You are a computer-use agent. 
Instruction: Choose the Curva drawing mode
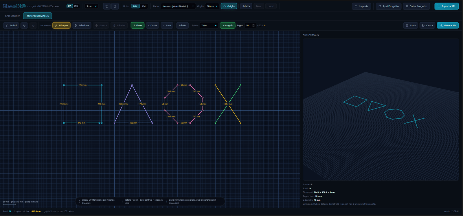[153, 25]
